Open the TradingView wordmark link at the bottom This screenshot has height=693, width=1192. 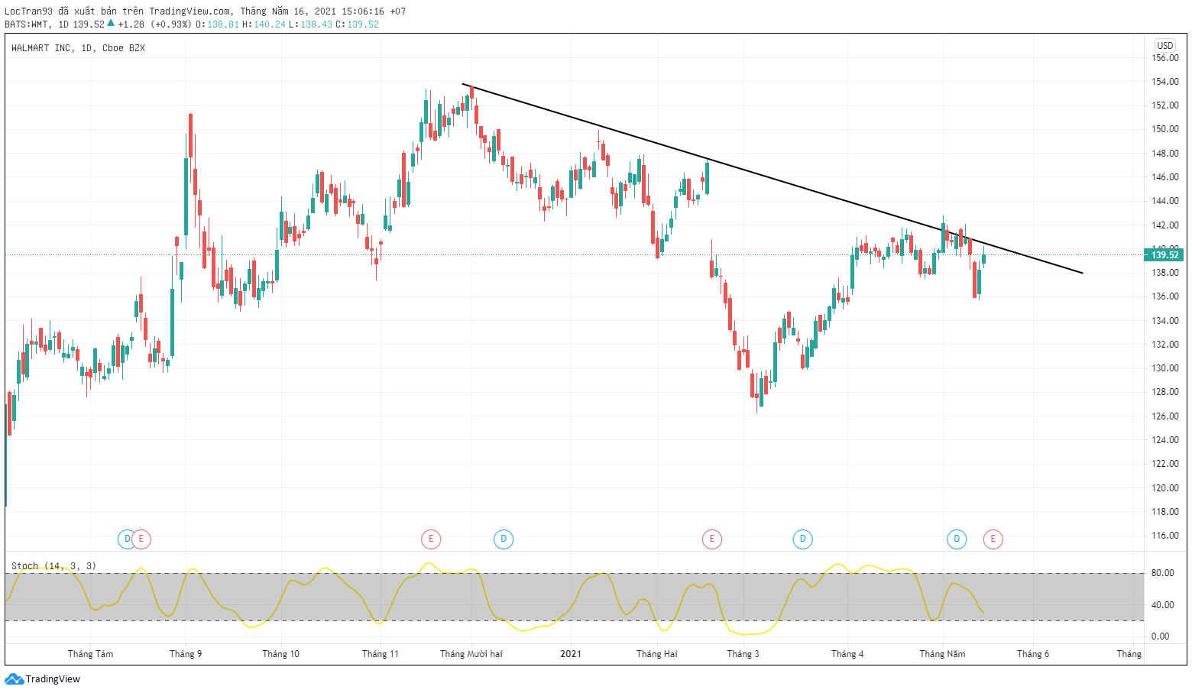click(x=53, y=679)
